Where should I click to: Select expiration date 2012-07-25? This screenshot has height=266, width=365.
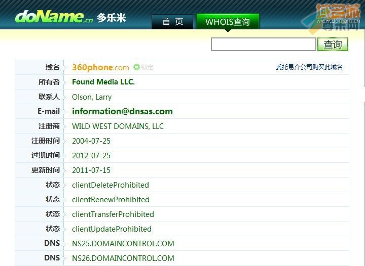(x=91, y=156)
